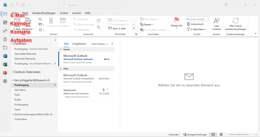This screenshot has height=137, width=260.
Task: Launch Excel from the sidebar
Action: [5, 64]
